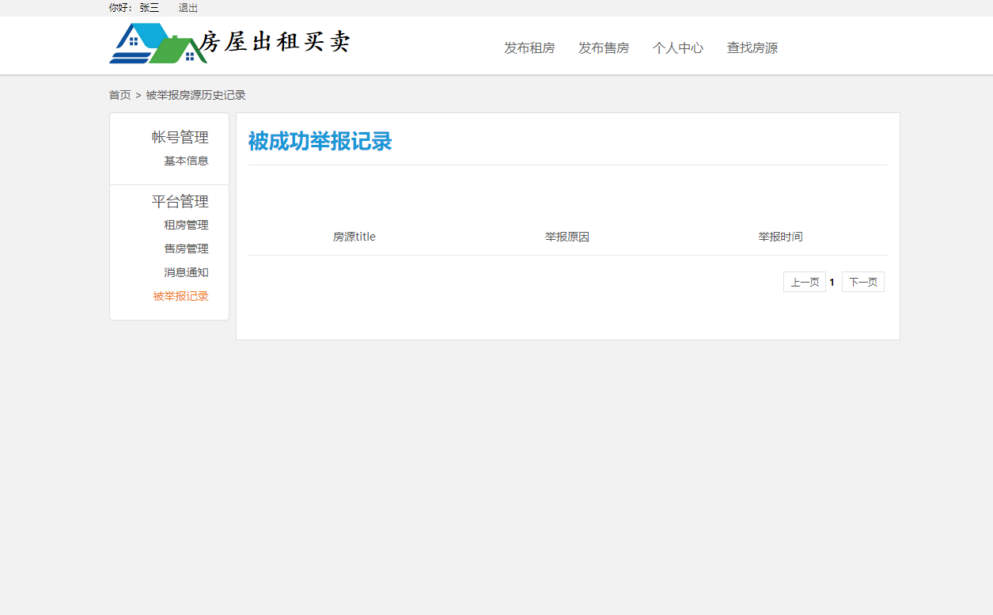Select page number 1 in pagination
993x615 pixels.
coord(832,281)
